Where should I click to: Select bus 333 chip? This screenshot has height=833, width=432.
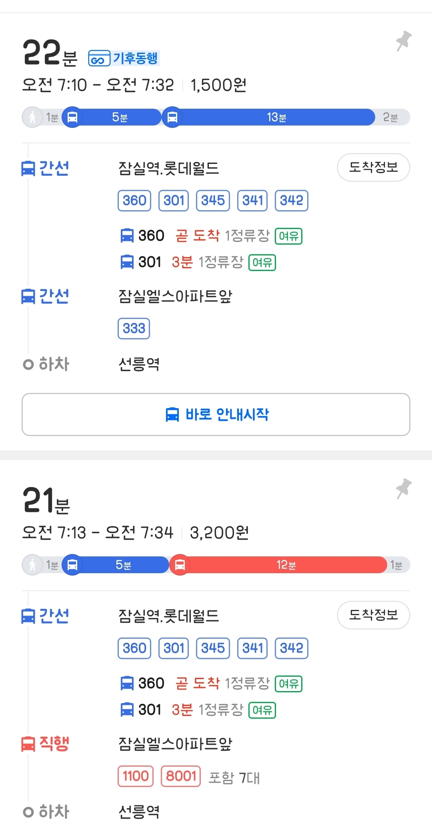coord(134,329)
